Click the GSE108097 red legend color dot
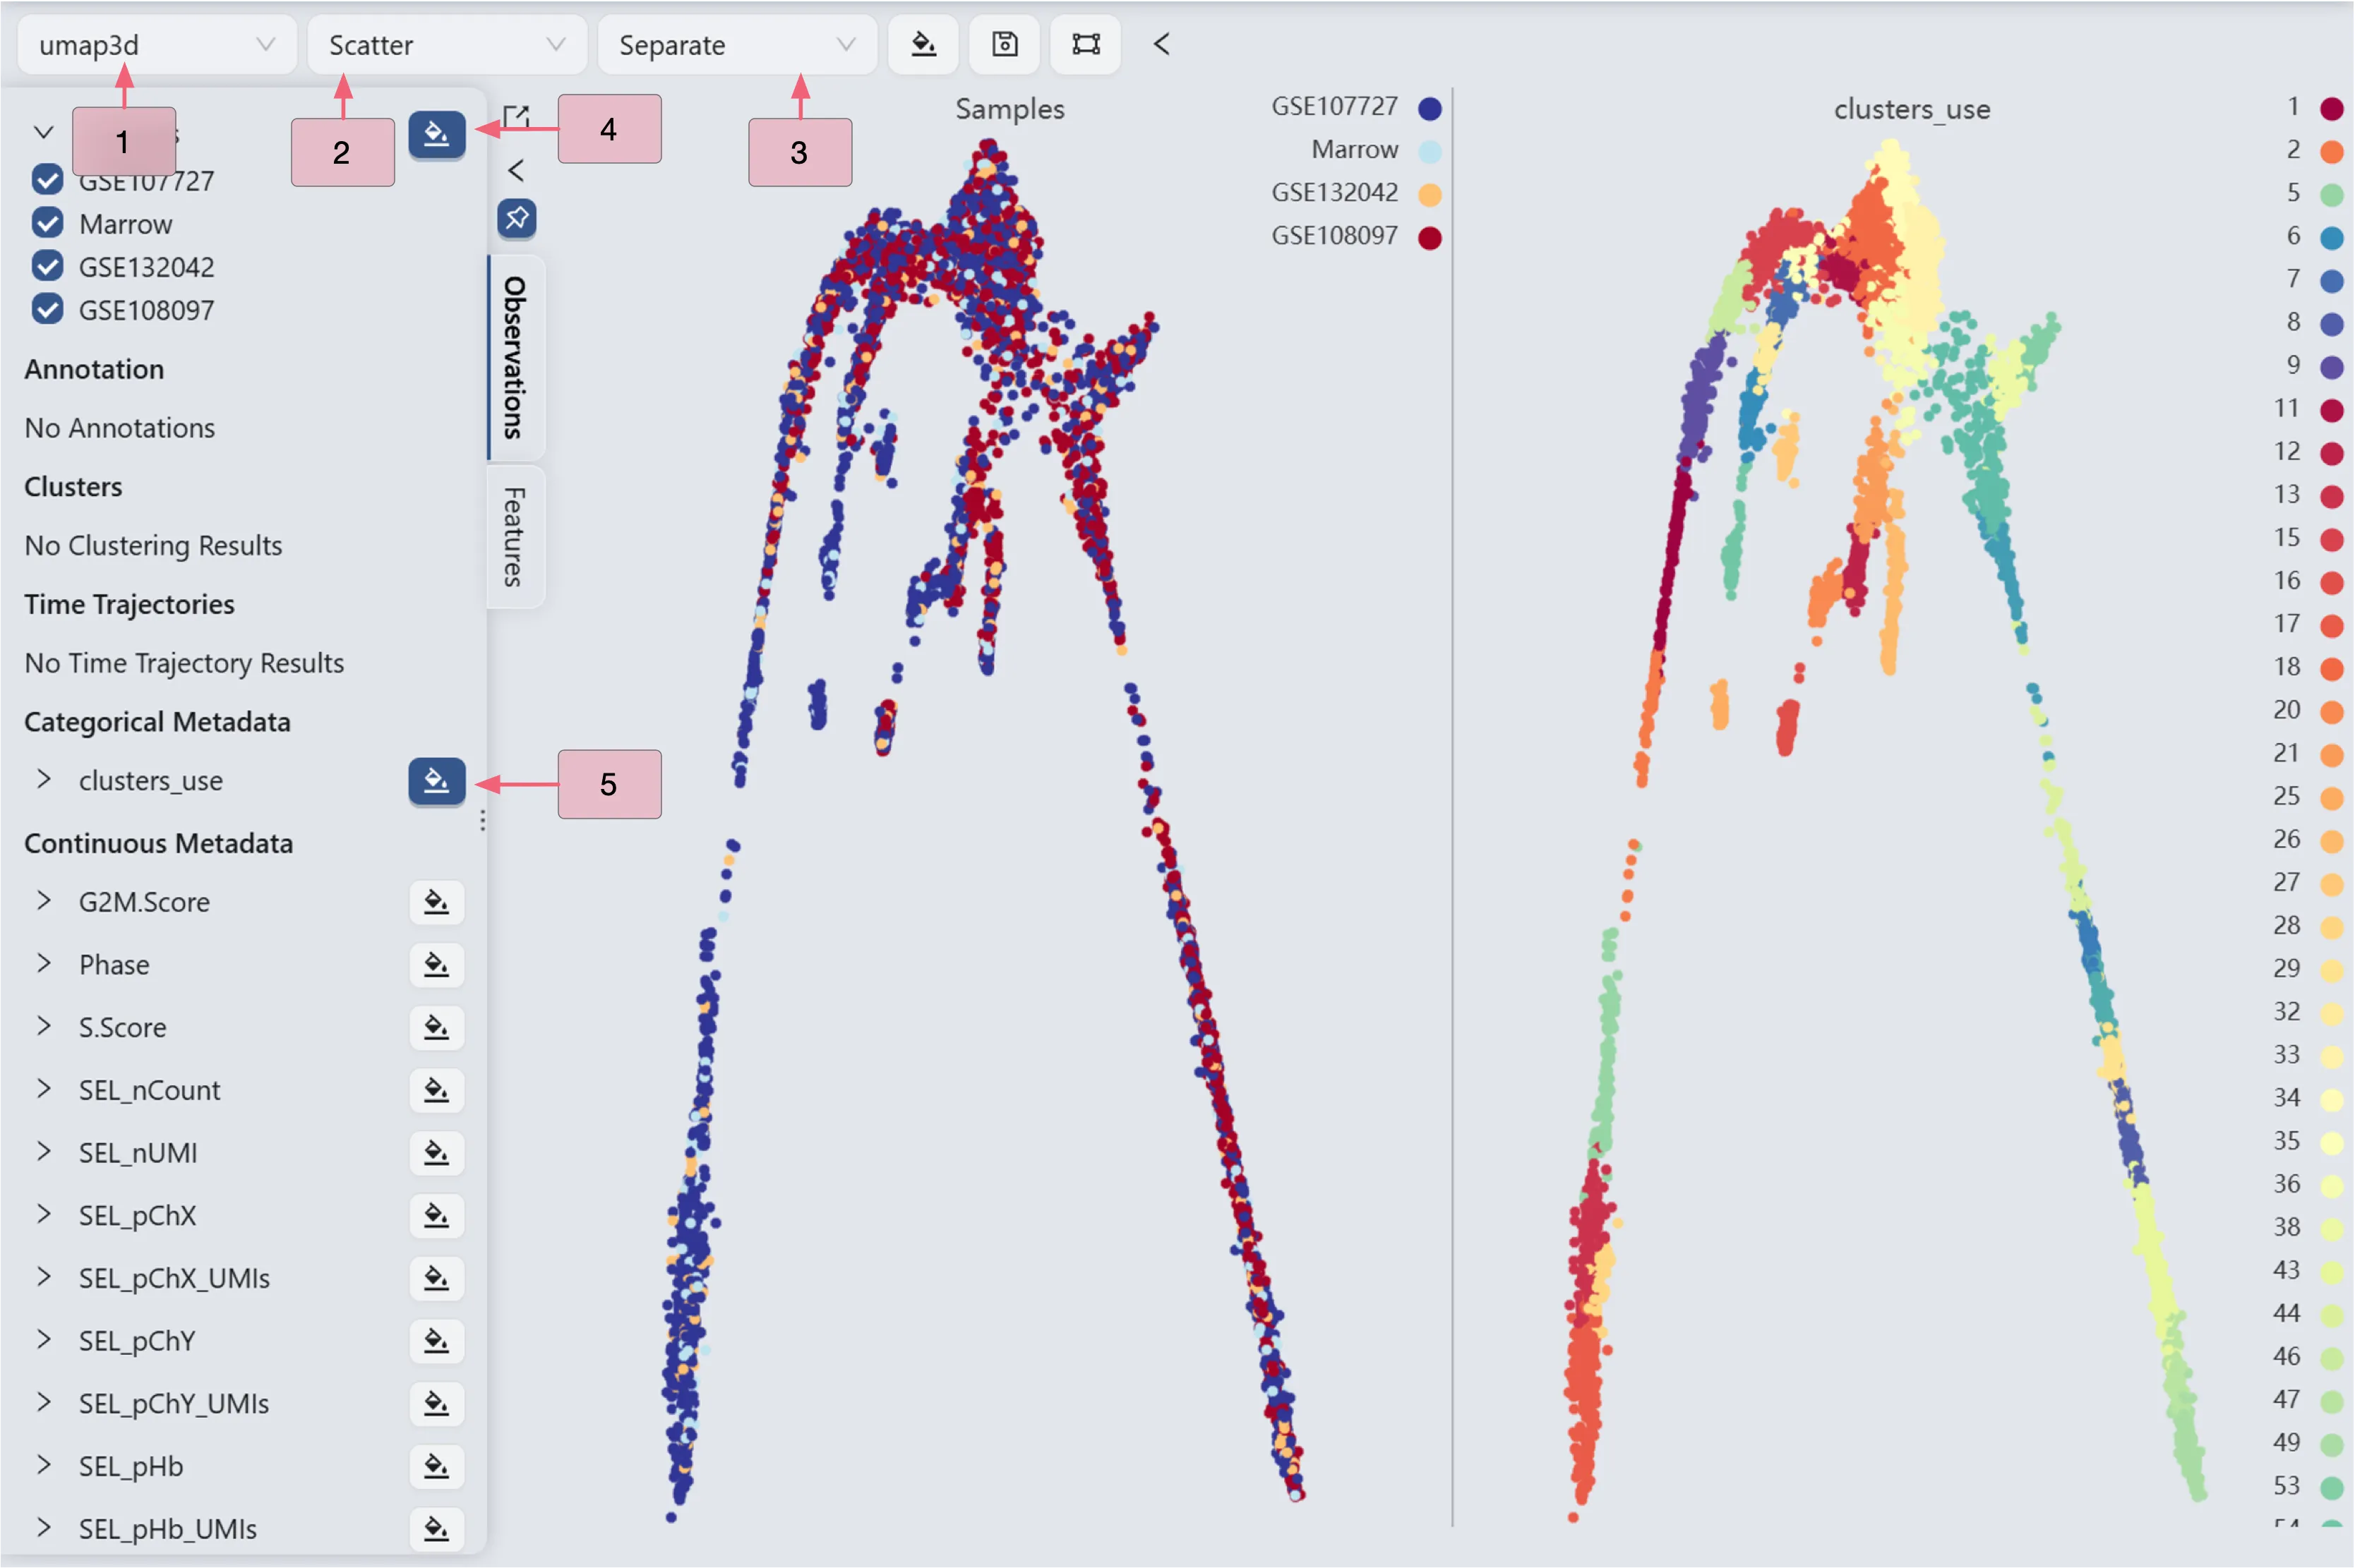The height and width of the screenshot is (1568, 2355). pyautogui.click(x=1430, y=237)
